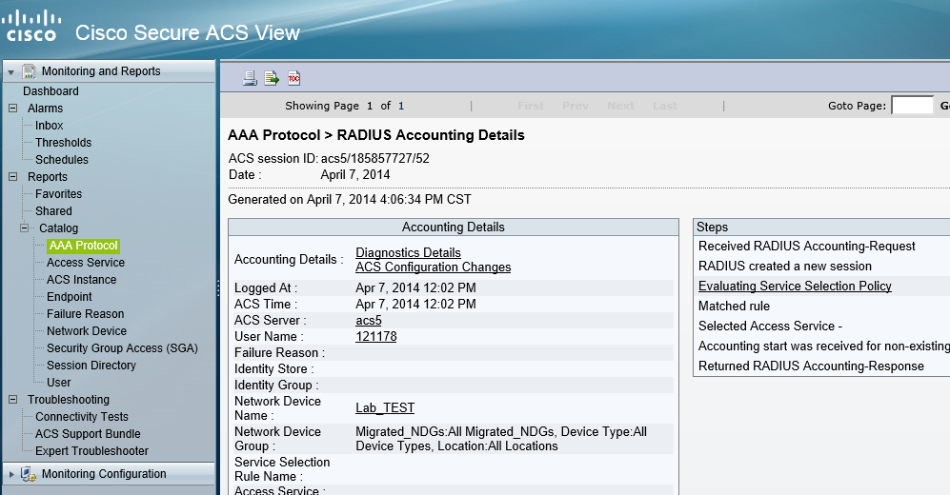This screenshot has height=495, width=950.
Task: Click 'Returned RADIUS Accounting-Response' step text
Action: tap(811, 366)
